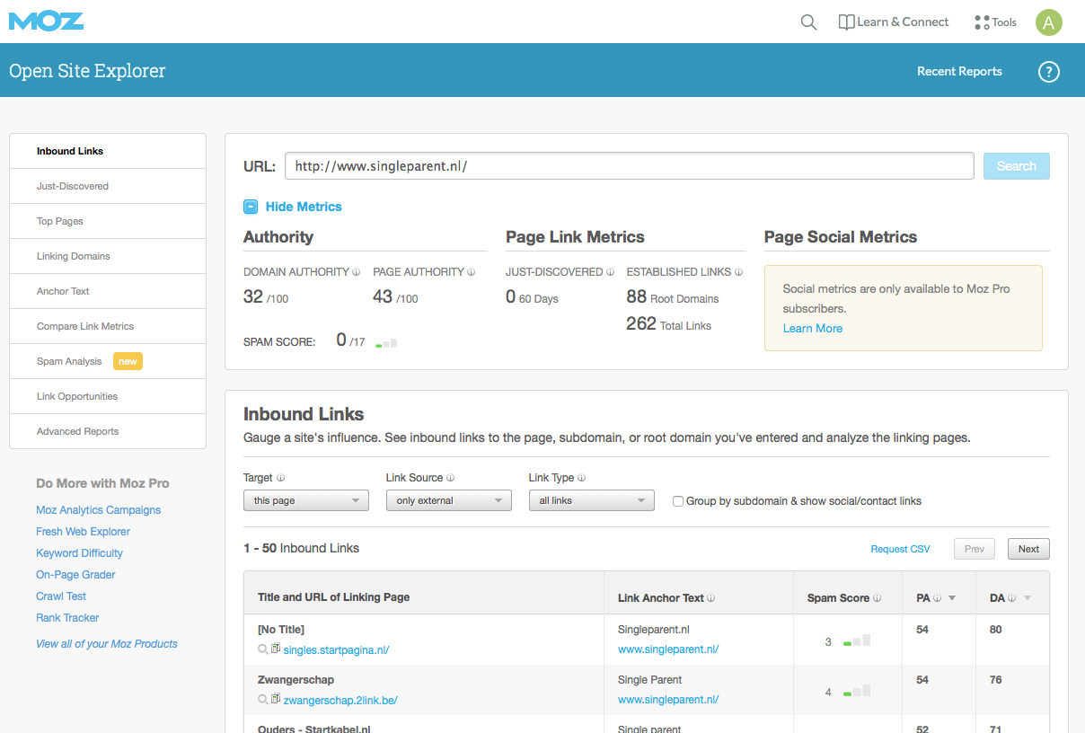Click spam score bar for Zwangerschap row

(x=857, y=691)
